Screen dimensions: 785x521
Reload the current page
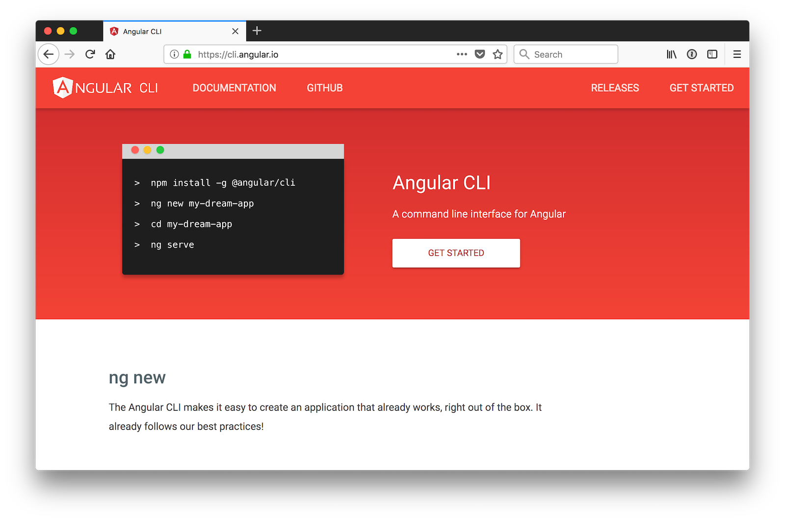point(90,54)
